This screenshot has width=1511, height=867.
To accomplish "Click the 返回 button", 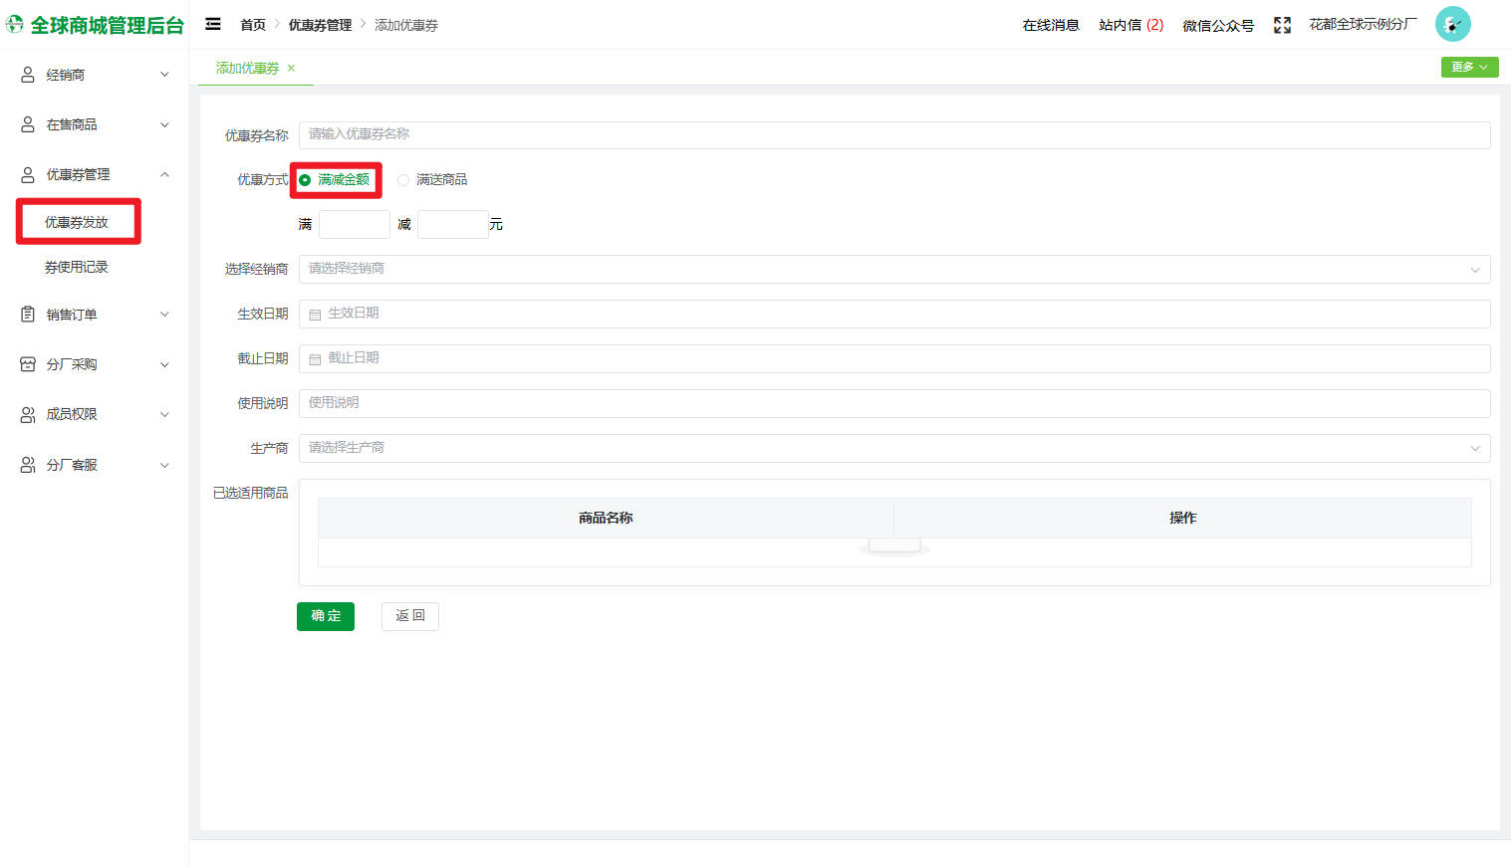I will (409, 616).
